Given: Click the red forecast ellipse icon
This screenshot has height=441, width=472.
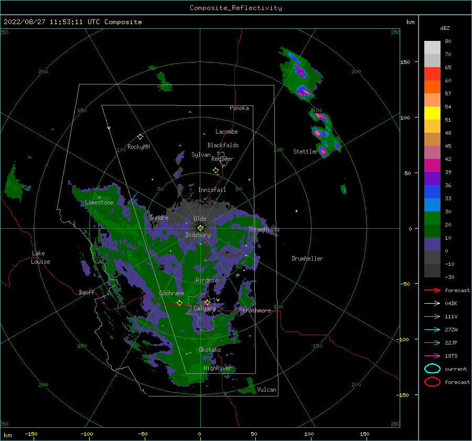Looking at the screenshot, I should coord(432,382).
